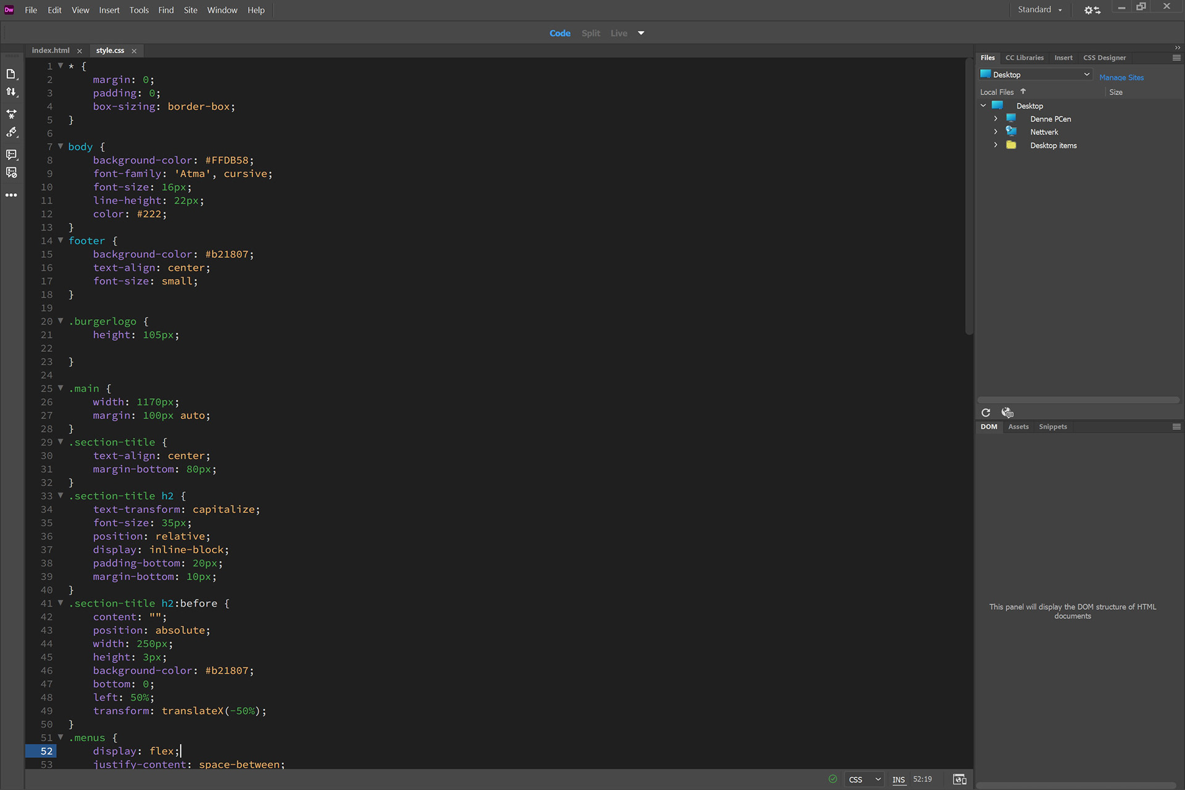1185x790 pixels.
Task: Switch to the index.html document tab
Action: (51, 51)
